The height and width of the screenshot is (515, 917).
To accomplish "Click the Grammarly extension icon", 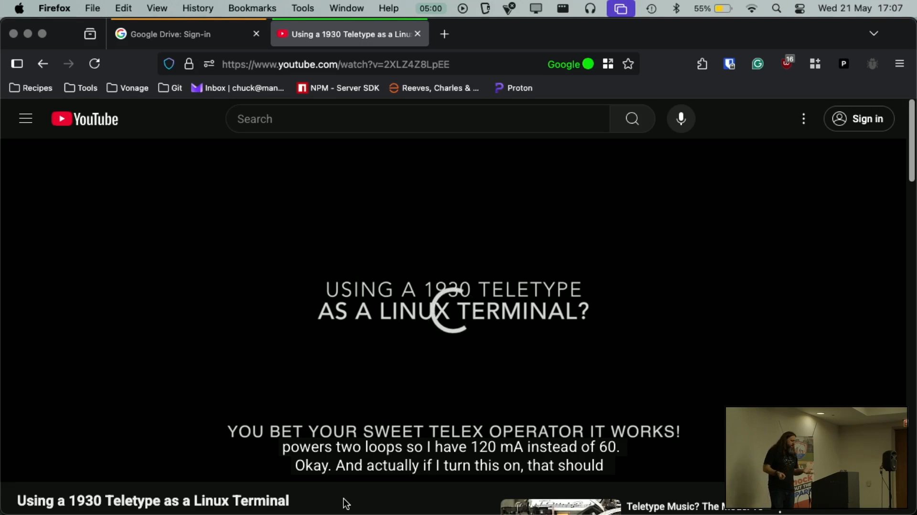I will pos(758,64).
